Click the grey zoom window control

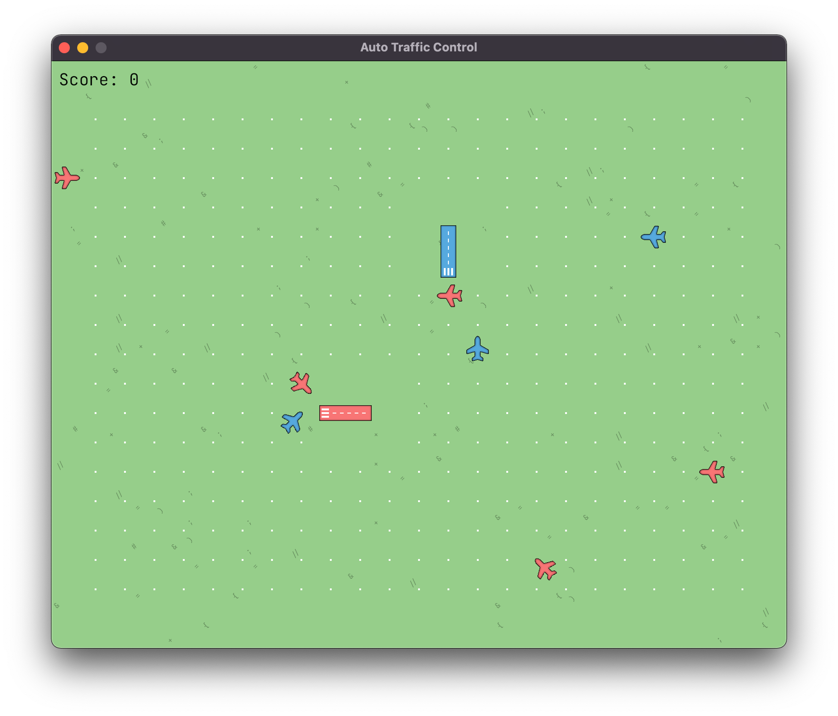100,47
